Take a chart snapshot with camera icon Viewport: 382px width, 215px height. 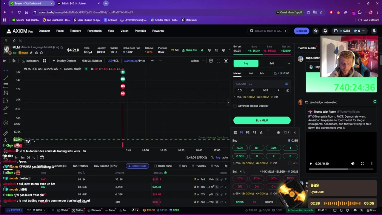pyautogui.click(x=226, y=61)
